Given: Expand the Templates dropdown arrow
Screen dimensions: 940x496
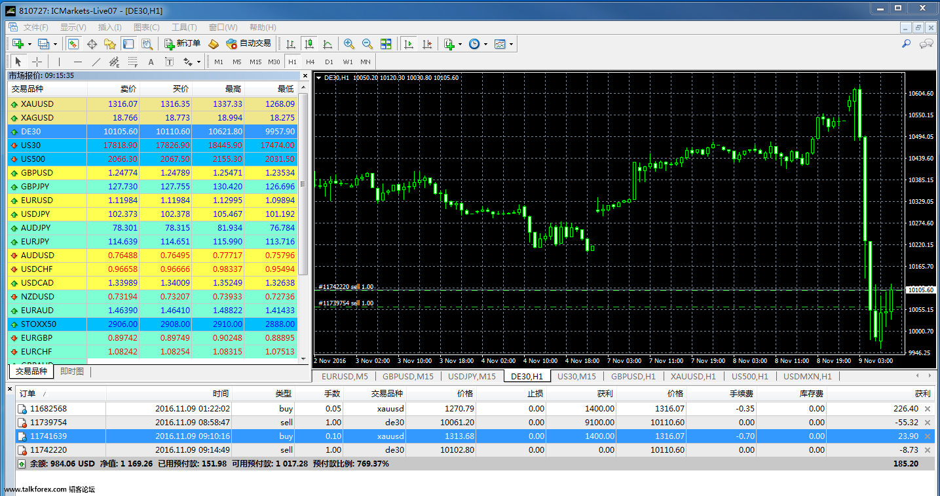Looking at the screenshot, I should (511, 45).
